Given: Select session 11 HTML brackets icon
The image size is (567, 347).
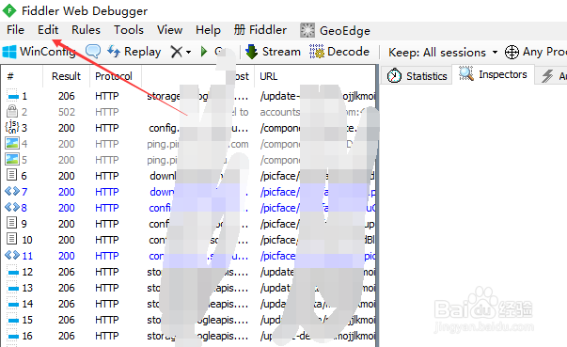Looking at the screenshot, I should click(12, 255).
